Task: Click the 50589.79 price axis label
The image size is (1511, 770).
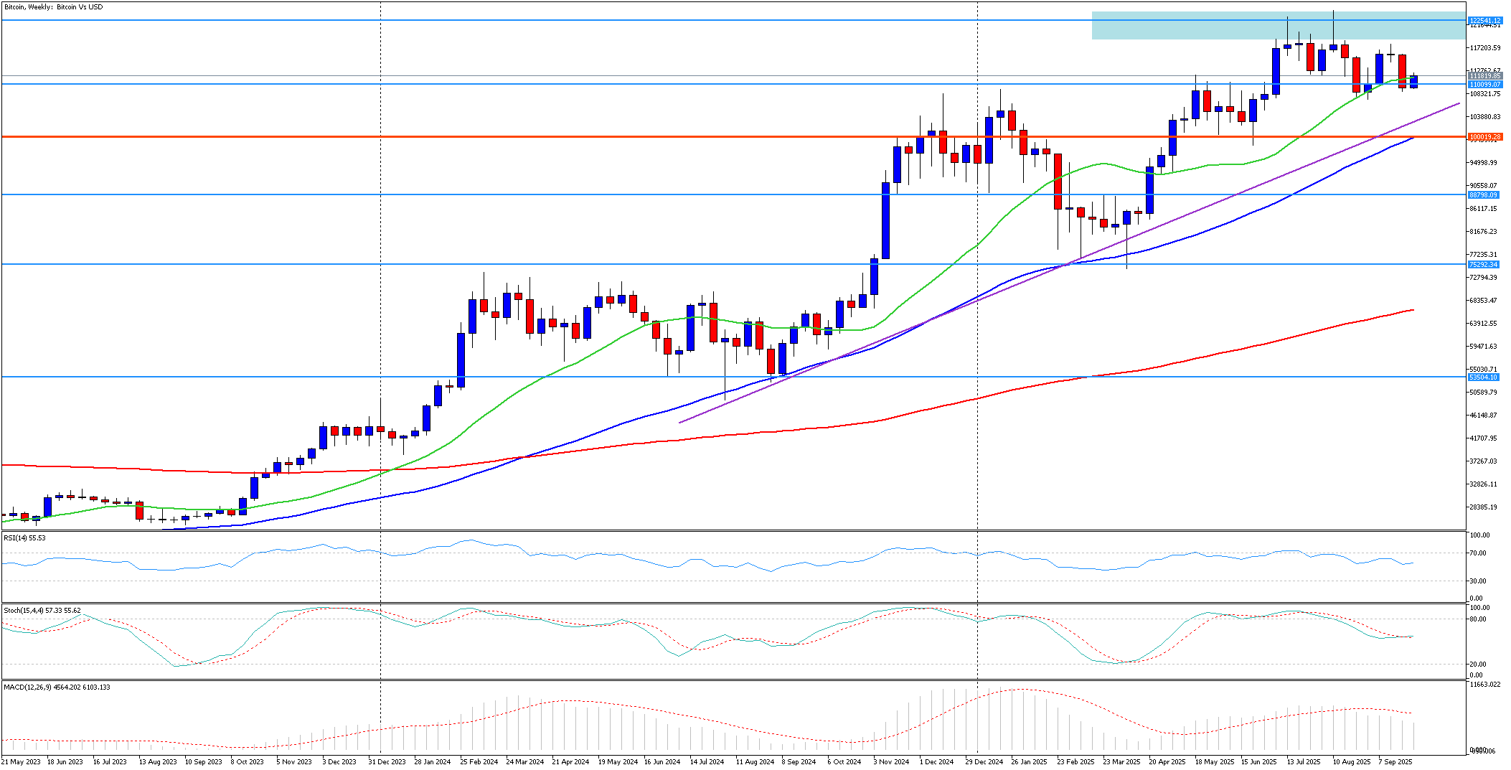Action: pyautogui.click(x=1483, y=393)
